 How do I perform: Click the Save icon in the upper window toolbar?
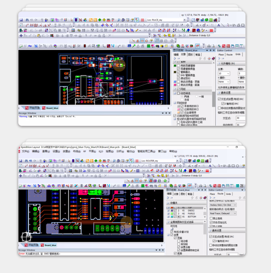click(x=21, y=20)
